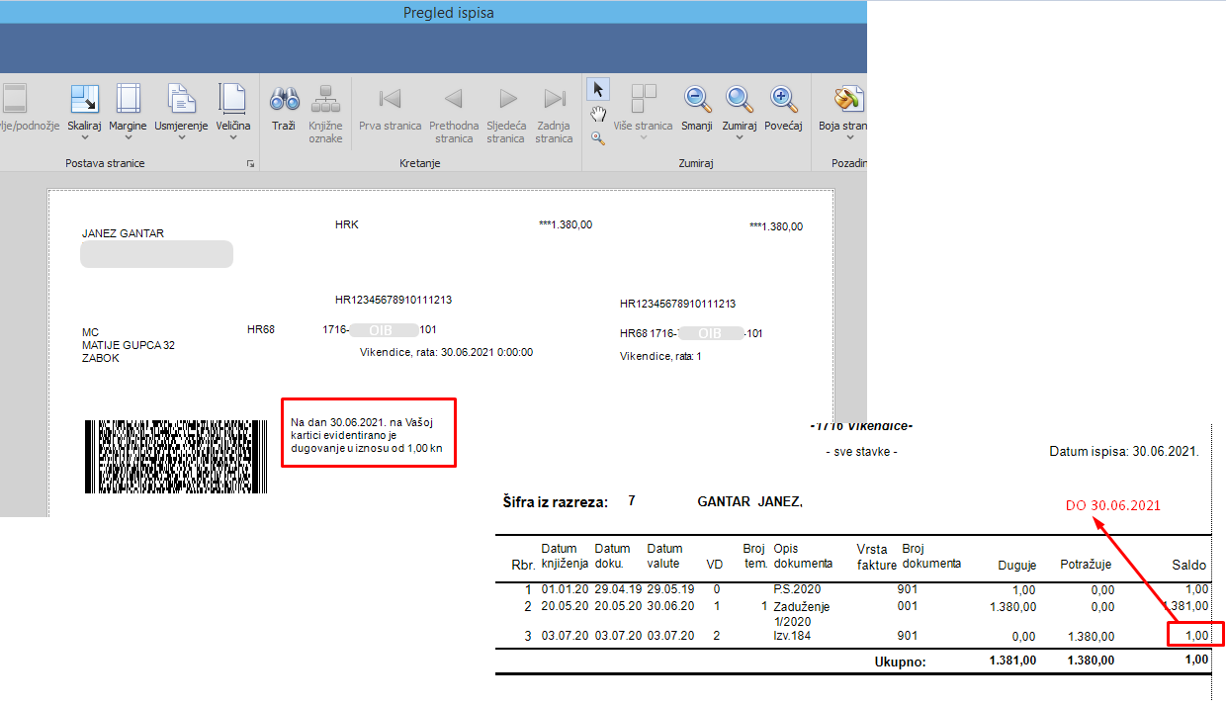
Task: Click the Margine page margins icon
Action: point(128,100)
